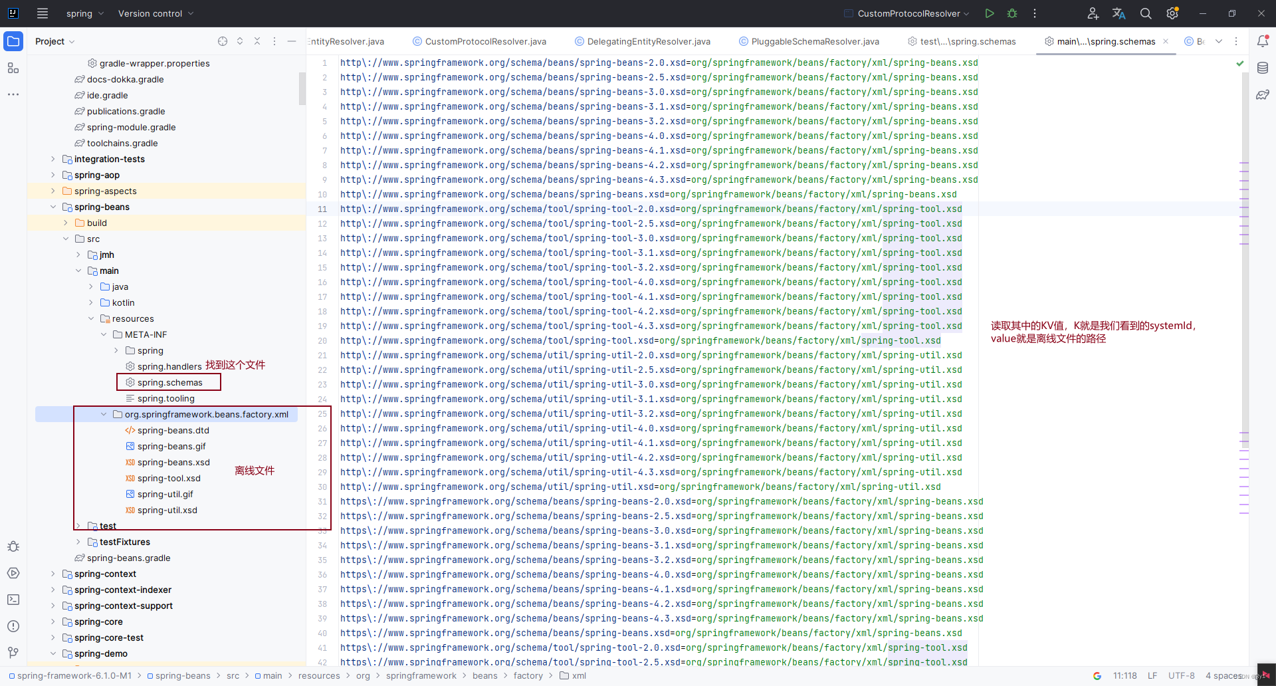The width and height of the screenshot is (1276, 686).
Task: Collapse all nodes in Project panel
Action: click(257, 41)
